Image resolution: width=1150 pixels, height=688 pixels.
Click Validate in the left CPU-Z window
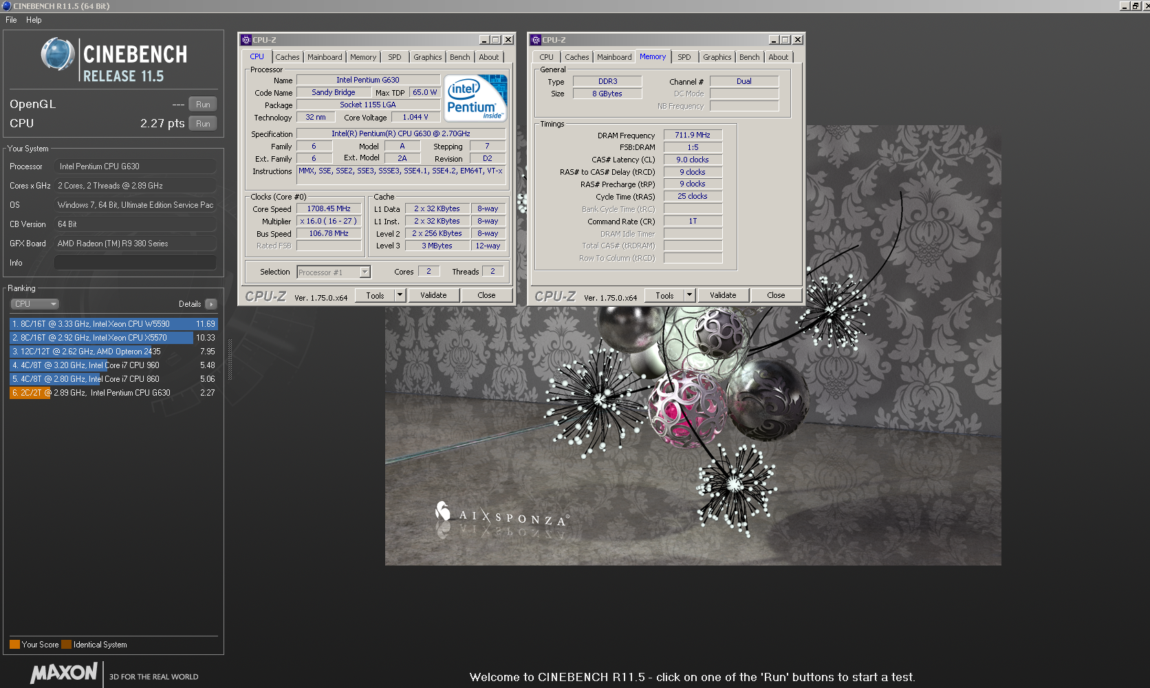433,295
